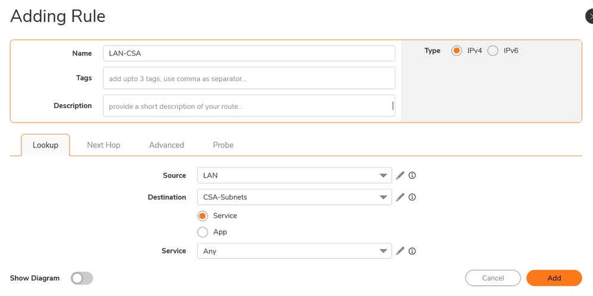
Task: Edit the Source object with pencil icon
Action: pos(400,175)
